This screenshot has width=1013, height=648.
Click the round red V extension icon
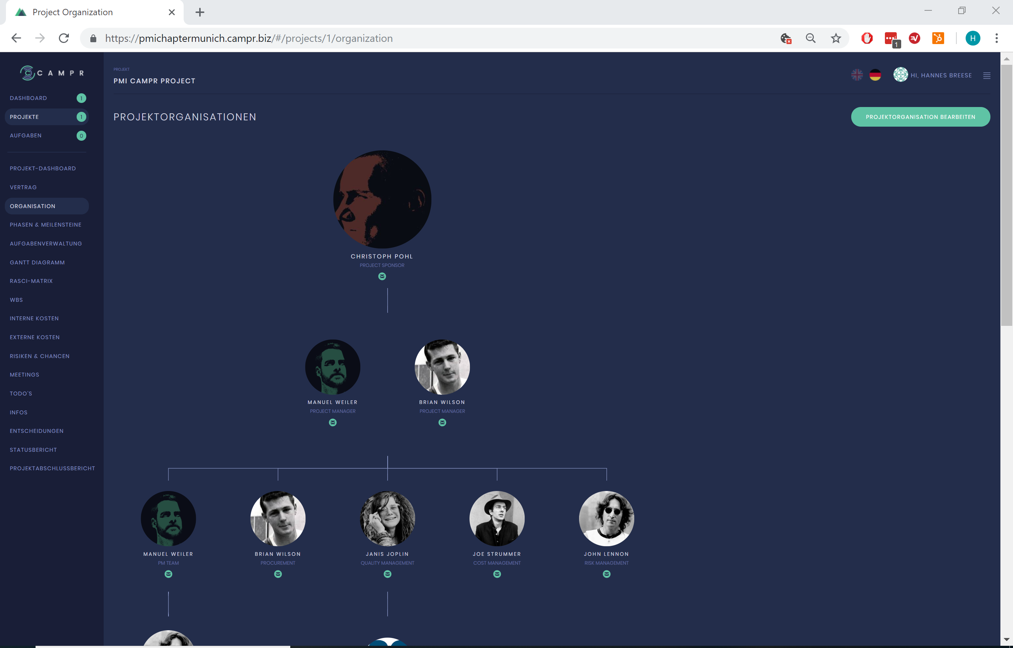pyautogui.click(x=915, y=38)
